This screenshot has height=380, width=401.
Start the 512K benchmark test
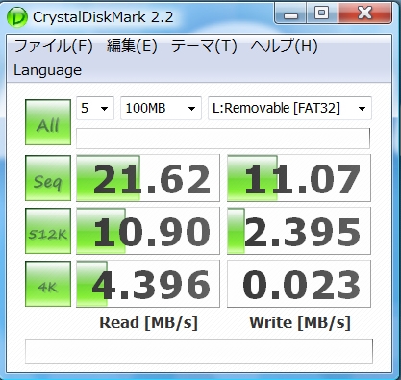coord(48,231)
